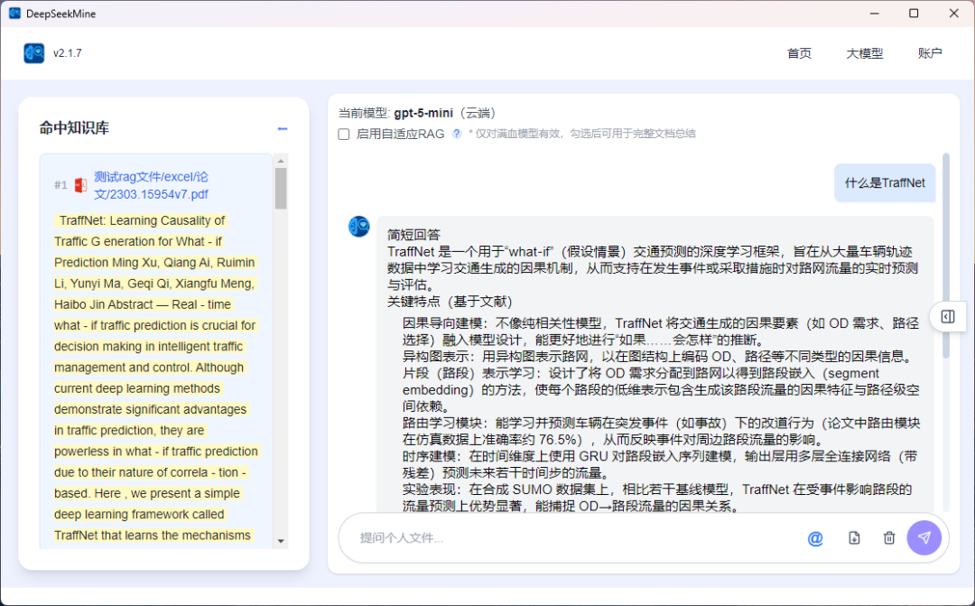Open the 首页 menu item
Viewport: 975px width, 606px height.
799,53
